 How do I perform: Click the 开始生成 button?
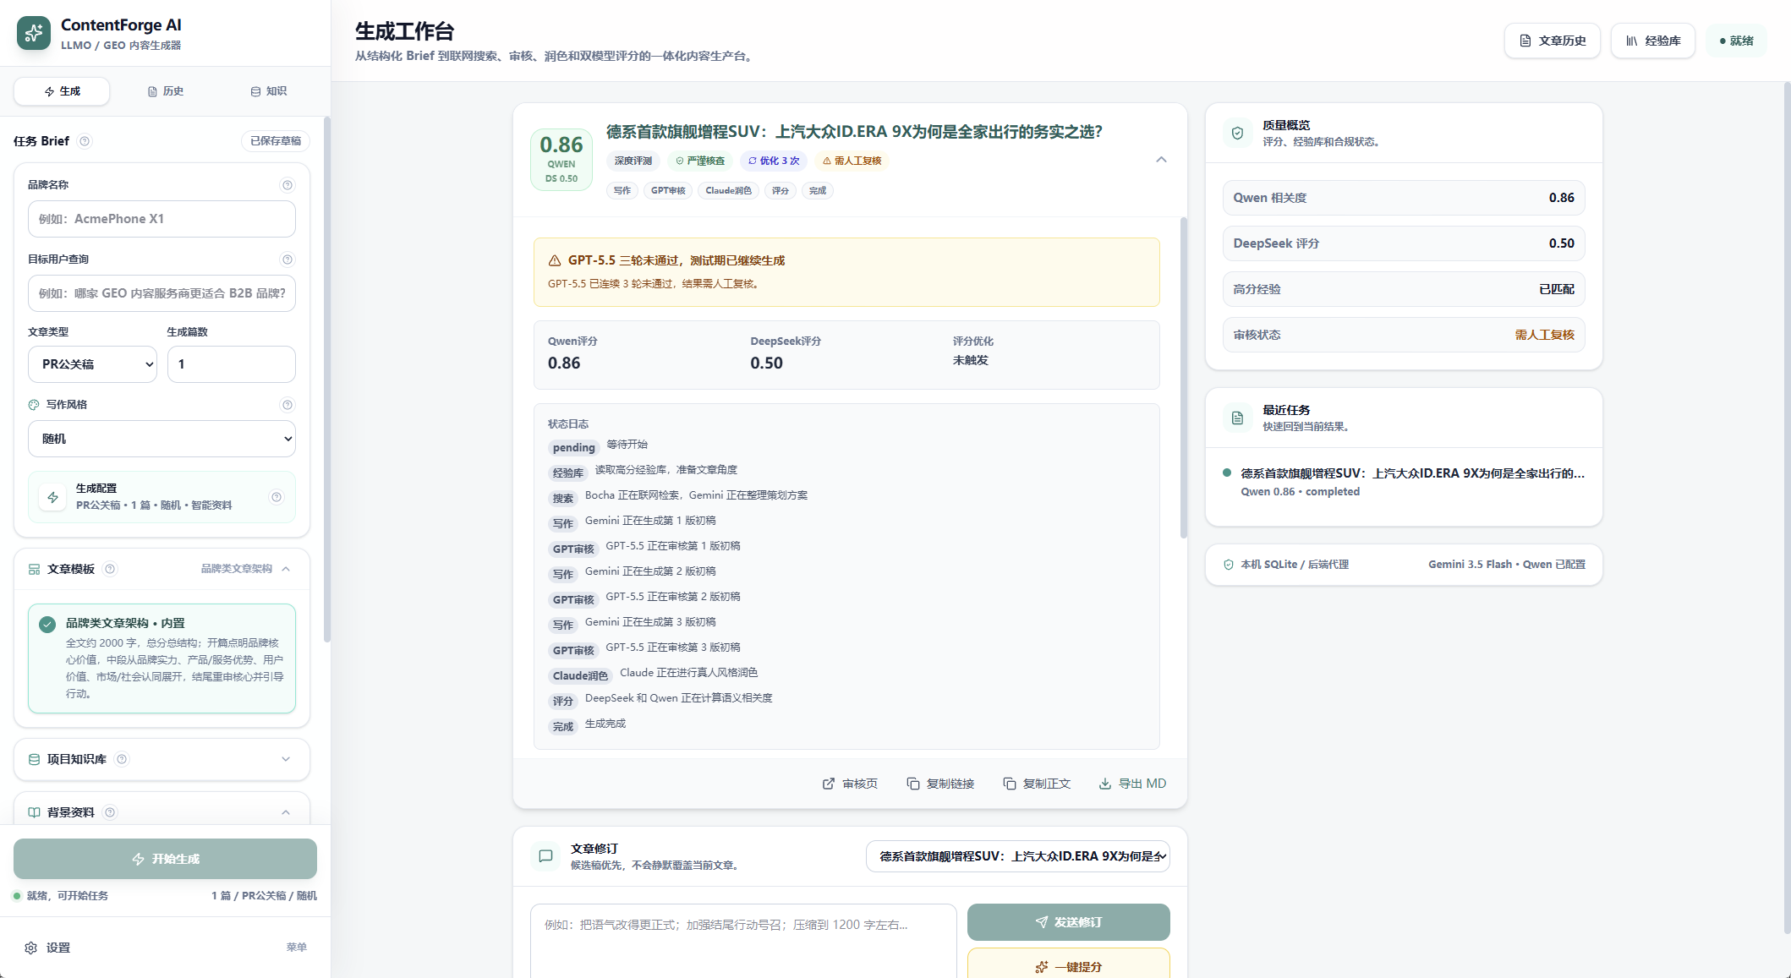(x=165, y=859)
